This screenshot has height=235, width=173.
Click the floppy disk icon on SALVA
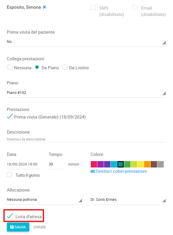(x=12, y=227)
